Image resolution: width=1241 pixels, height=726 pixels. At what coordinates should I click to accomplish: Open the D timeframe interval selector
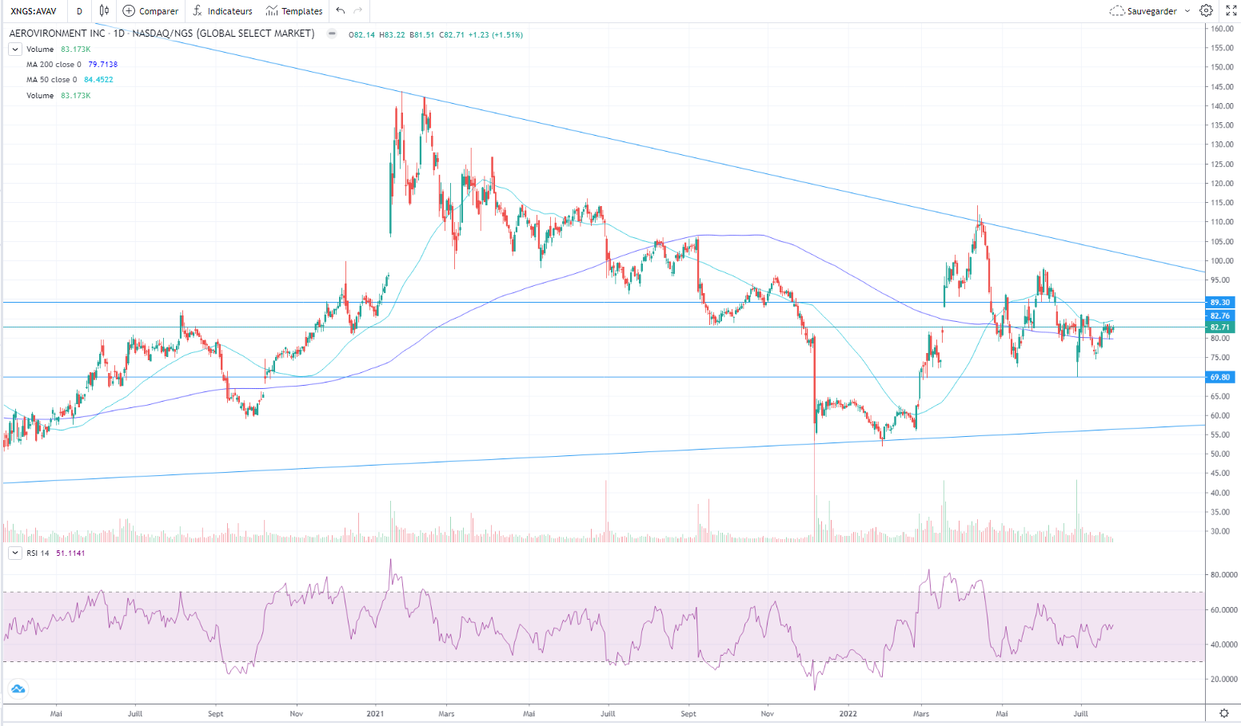[79, 11]
